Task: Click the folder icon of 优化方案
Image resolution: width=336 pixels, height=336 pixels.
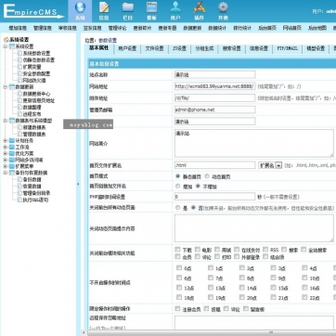Action: (x=12, y=154)
